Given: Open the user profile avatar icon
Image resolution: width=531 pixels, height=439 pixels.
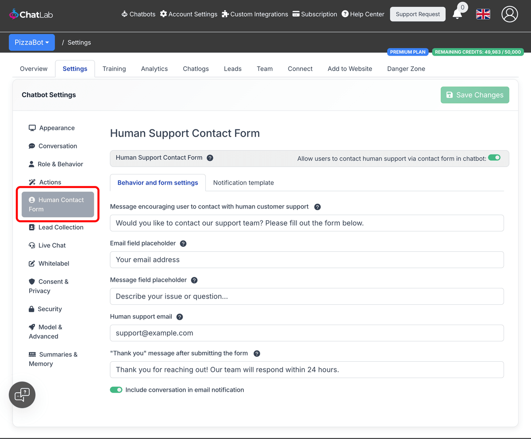Looking at the screenshot, I should coord(509,14).
